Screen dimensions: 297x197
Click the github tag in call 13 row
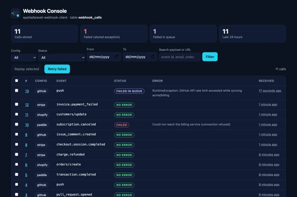41,91
